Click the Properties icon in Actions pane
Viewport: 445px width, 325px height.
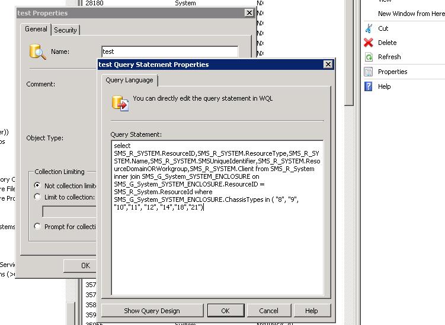(368, 72)
